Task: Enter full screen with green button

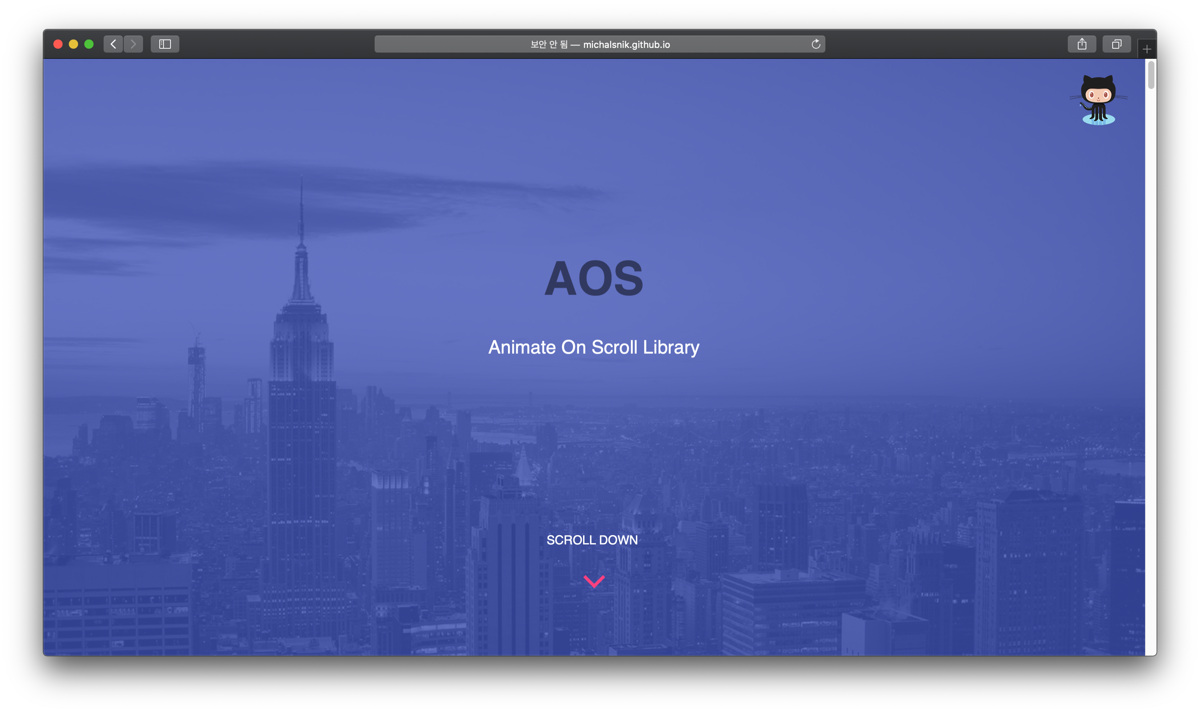Action: click(89, 44)
